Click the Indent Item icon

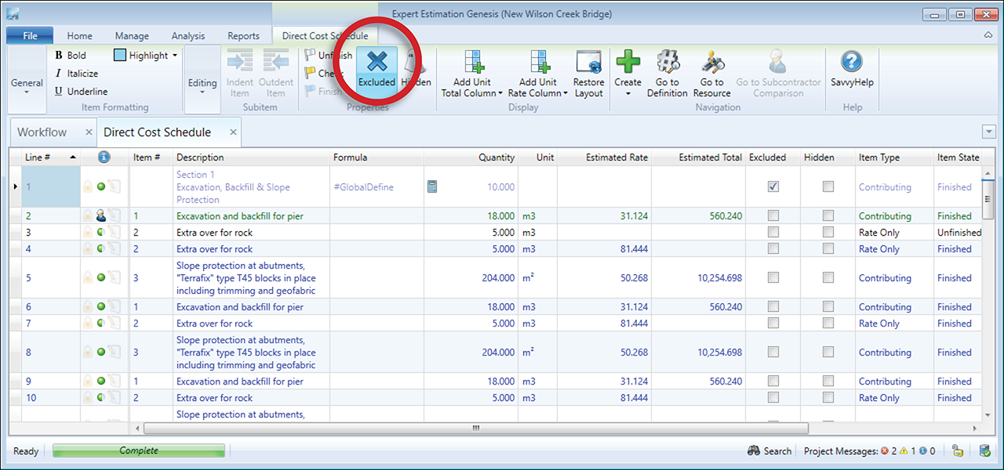click(240, 62)
